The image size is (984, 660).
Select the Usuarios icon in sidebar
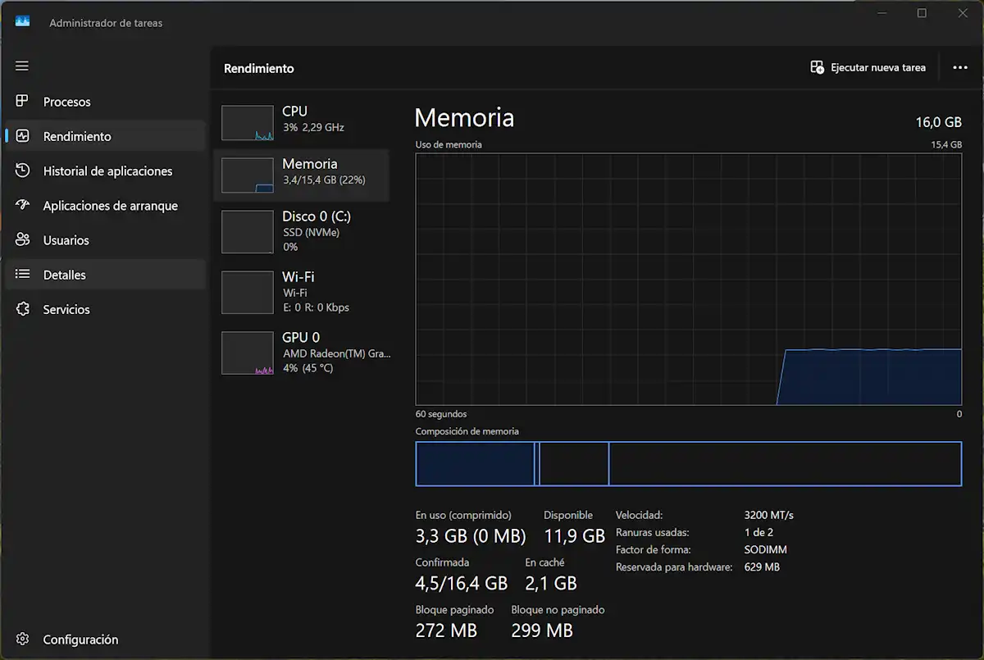click(x=23, y=240)
